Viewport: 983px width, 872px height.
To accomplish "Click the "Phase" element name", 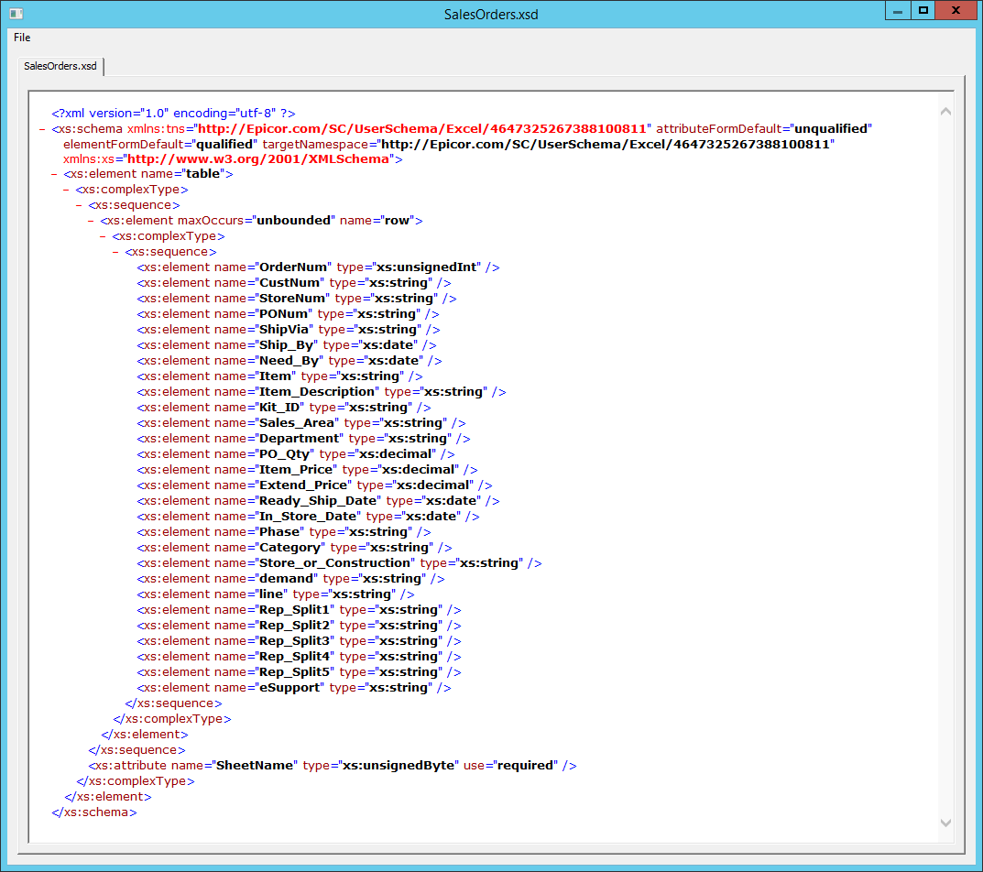I will [x=279, y=531].
